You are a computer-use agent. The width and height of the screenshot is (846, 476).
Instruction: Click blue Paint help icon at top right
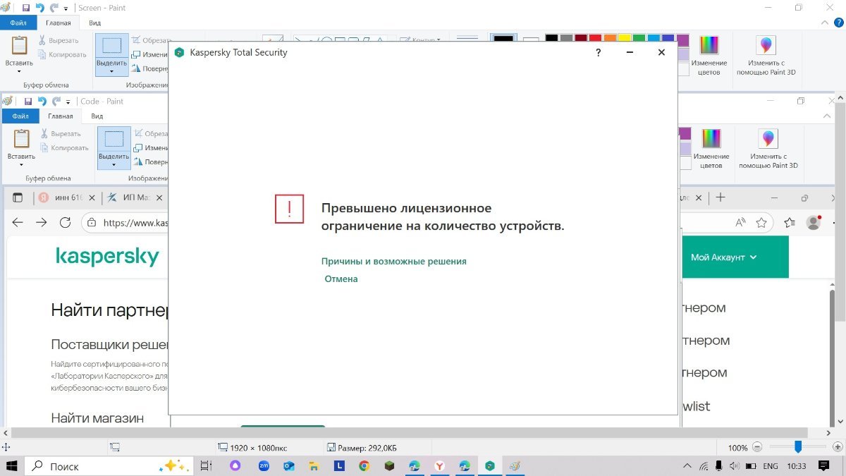(x=839, y=23)
